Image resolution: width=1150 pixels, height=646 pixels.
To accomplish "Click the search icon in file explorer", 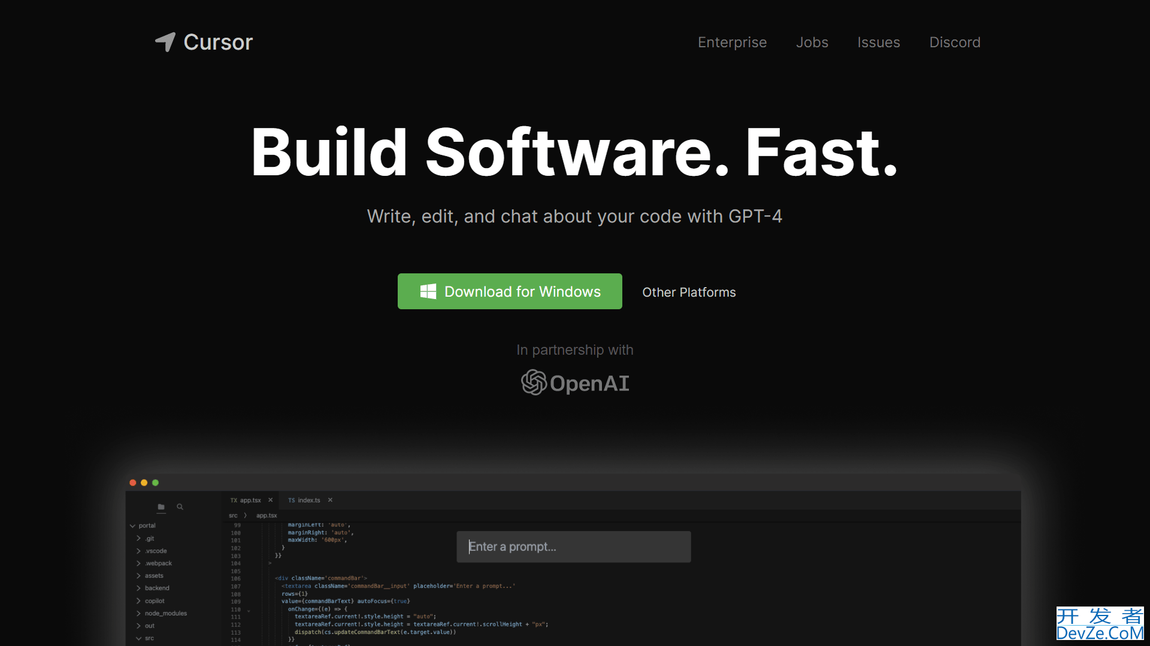I will [x=180, y=507].
